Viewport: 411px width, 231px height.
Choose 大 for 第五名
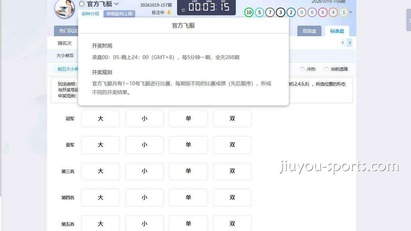tap(100, 223)
